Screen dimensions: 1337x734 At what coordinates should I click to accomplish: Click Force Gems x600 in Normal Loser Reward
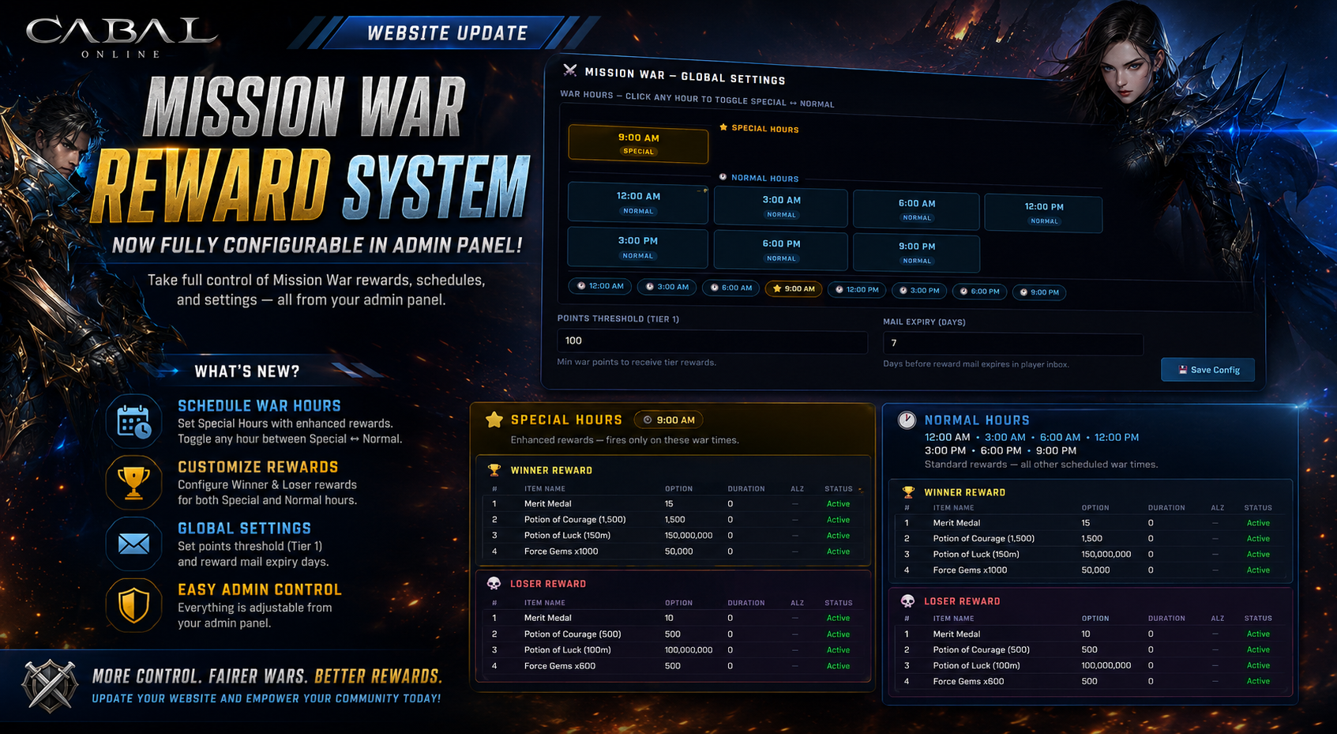[969, 681]
